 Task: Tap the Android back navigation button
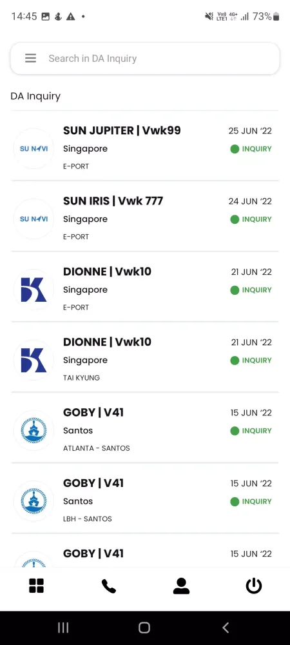coord(226,628)
